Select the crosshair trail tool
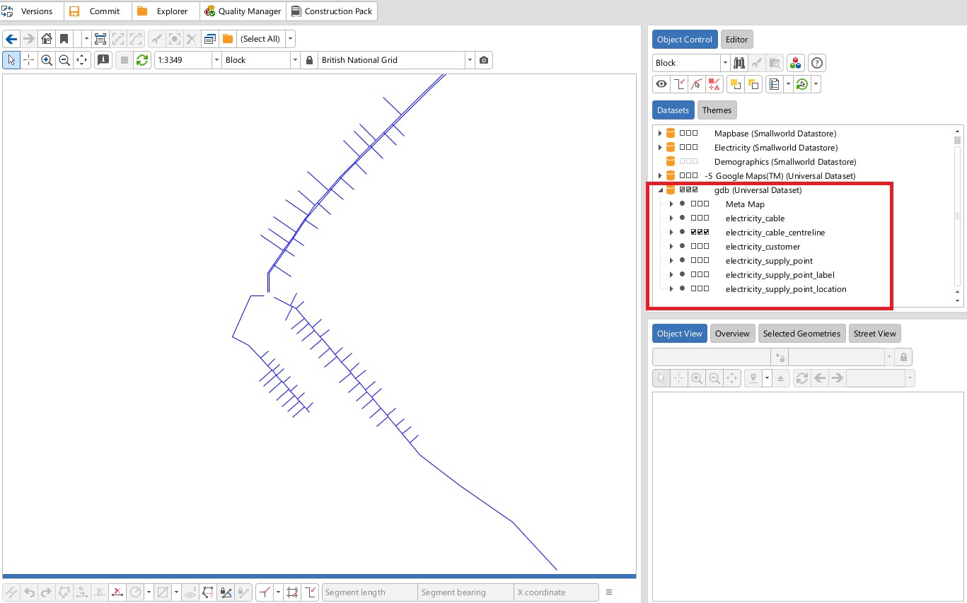 point(29,60)
